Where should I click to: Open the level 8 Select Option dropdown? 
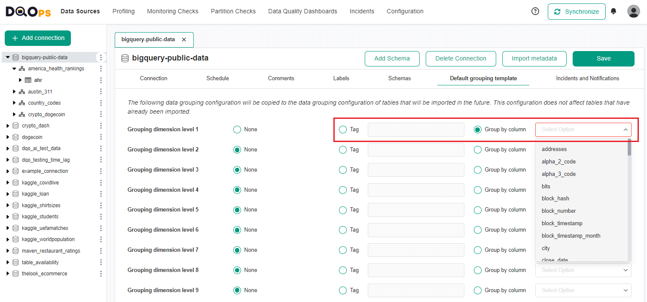583,270
